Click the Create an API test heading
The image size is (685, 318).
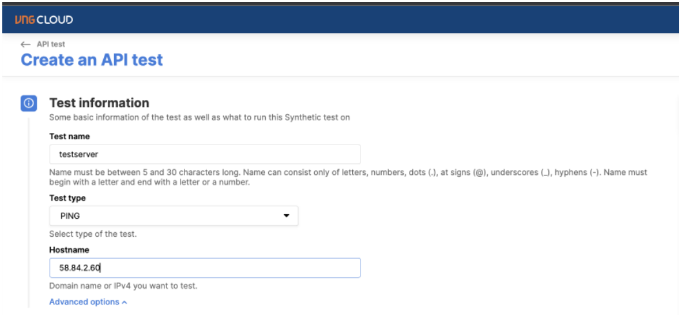click(x=92, y=61)
